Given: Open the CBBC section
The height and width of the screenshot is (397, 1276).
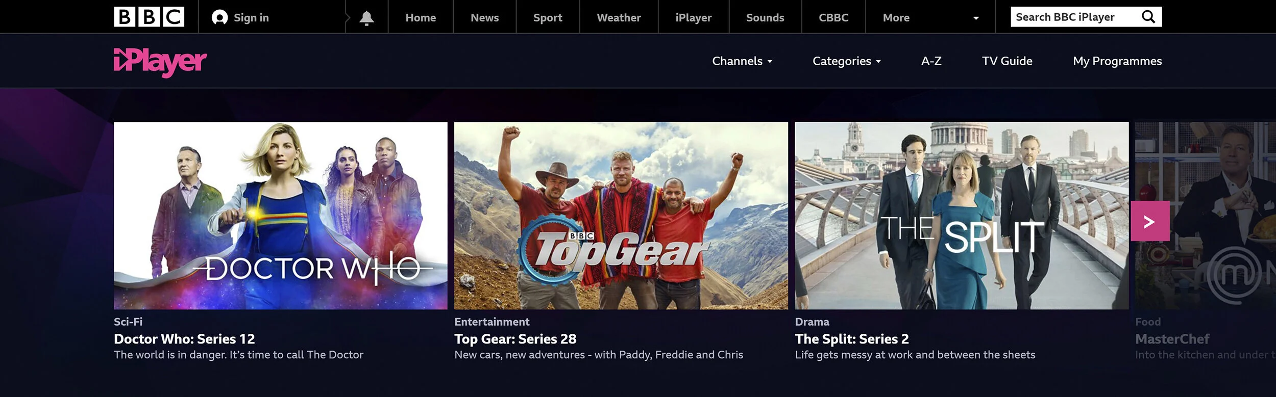Looking at the screenshot, I should 833,18.
